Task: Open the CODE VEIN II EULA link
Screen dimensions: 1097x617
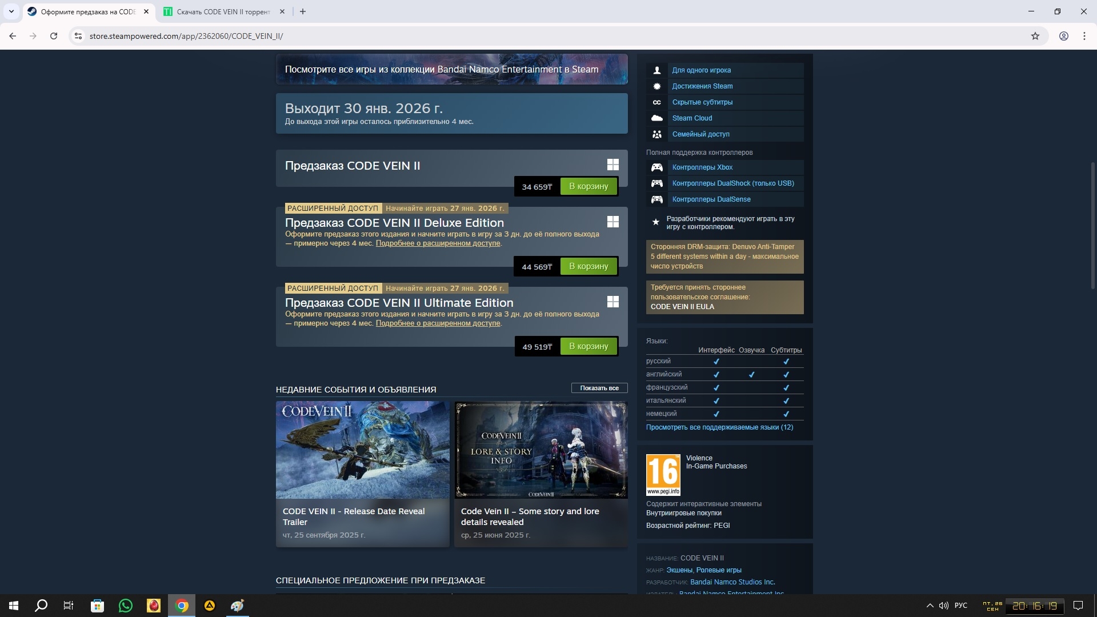Action: [682, 307]
